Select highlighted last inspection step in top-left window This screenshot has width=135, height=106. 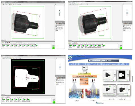[36, 46]
